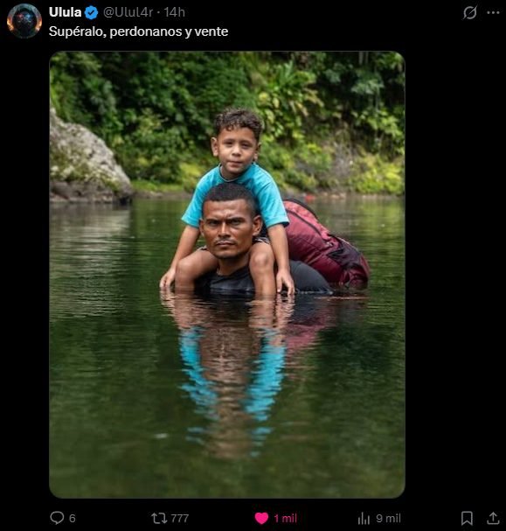Click the "9 mil" views count
Screen dimensions: 506x531
coord(388,518)
